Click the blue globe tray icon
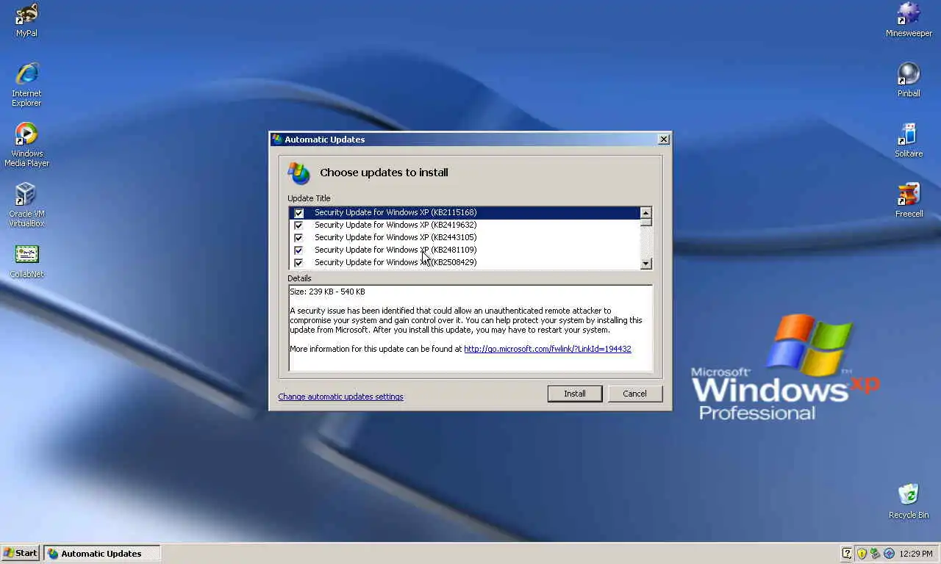 (889, 553)
